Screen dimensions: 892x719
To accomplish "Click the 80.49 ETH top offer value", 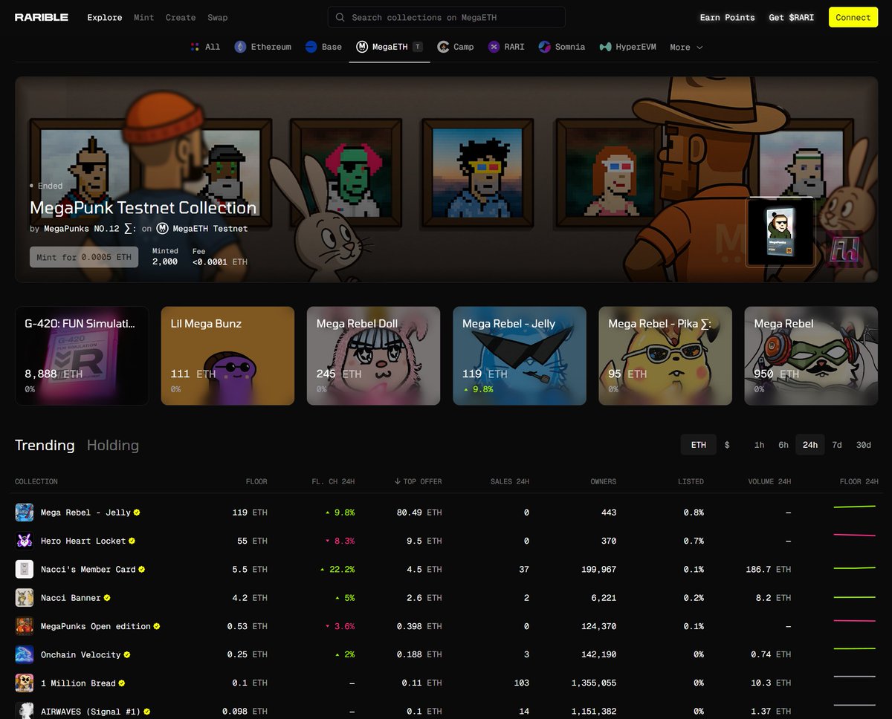I will click(419, 513).
